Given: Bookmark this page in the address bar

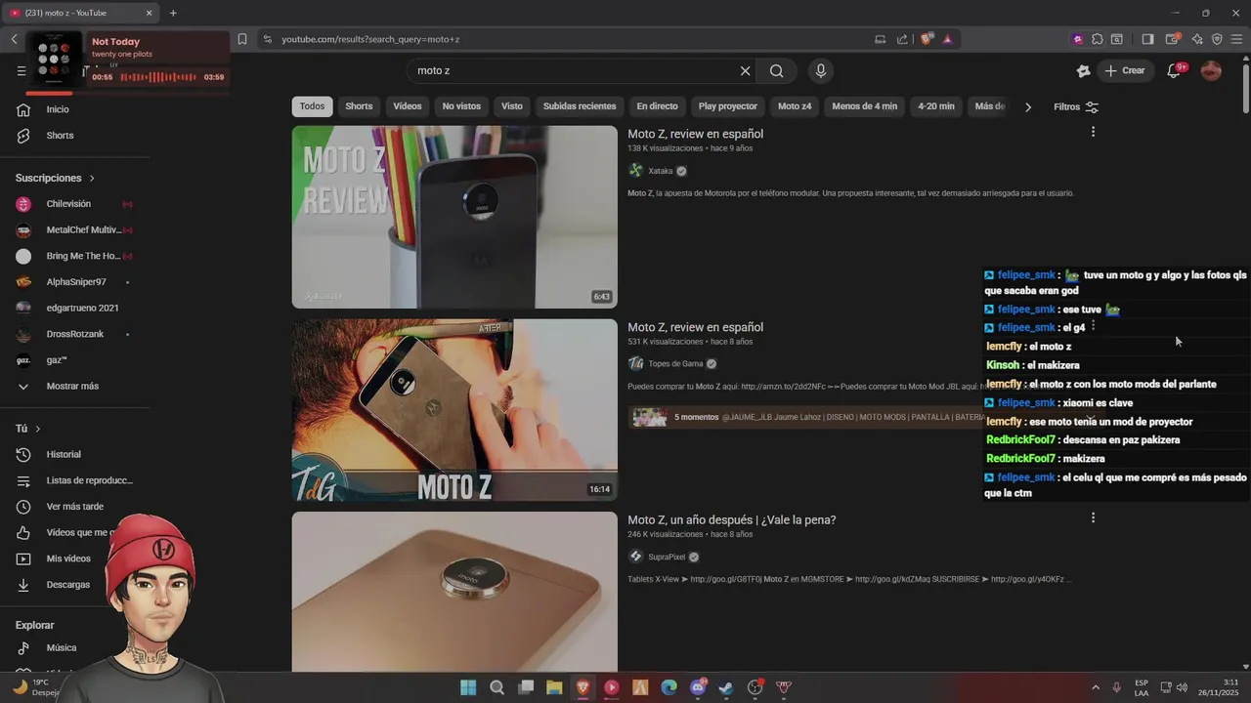Looking at the screenshot, I should point(242,39).
